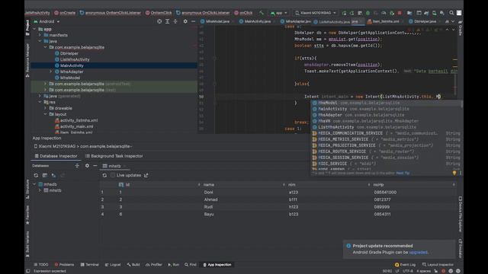Expand the mhstb table in Databases tree

click(40, 190)
